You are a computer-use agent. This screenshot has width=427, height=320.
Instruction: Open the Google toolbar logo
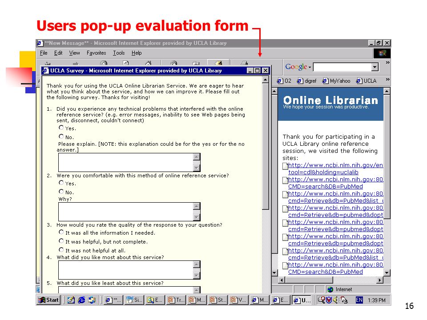(x=296, y=67)
